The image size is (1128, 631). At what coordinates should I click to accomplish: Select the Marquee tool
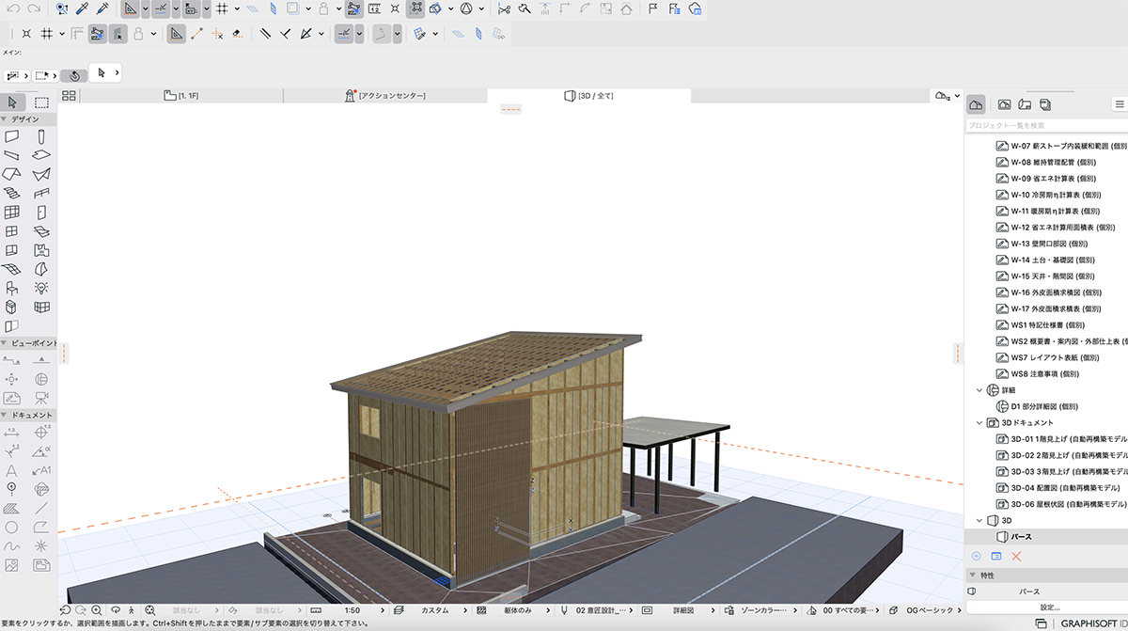click(42, 103)
